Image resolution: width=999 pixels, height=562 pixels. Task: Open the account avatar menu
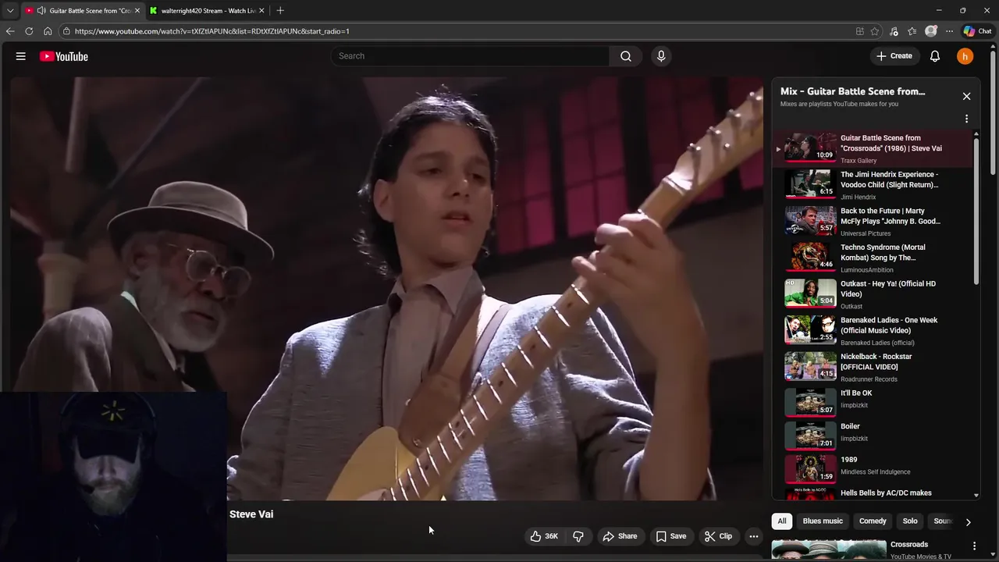coord(965,56)
